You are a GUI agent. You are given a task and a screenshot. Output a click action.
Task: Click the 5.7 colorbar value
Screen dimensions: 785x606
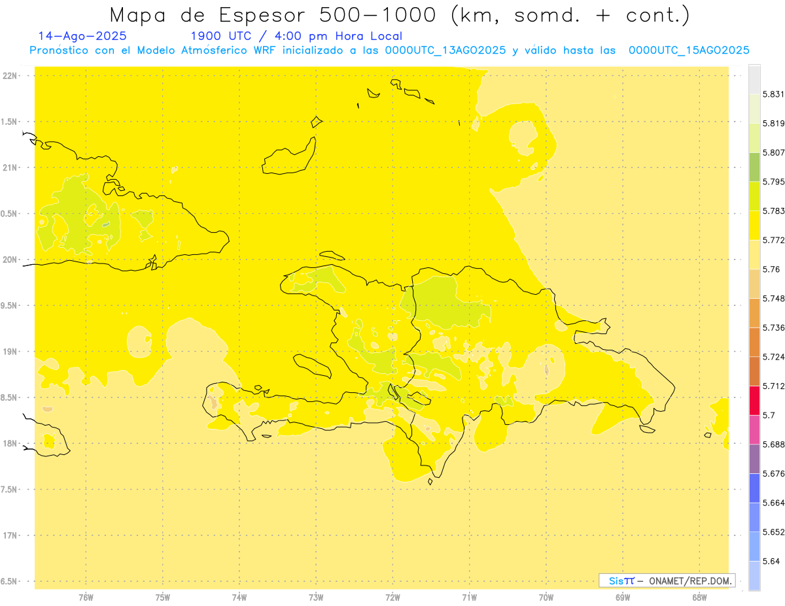pos(769,415)
